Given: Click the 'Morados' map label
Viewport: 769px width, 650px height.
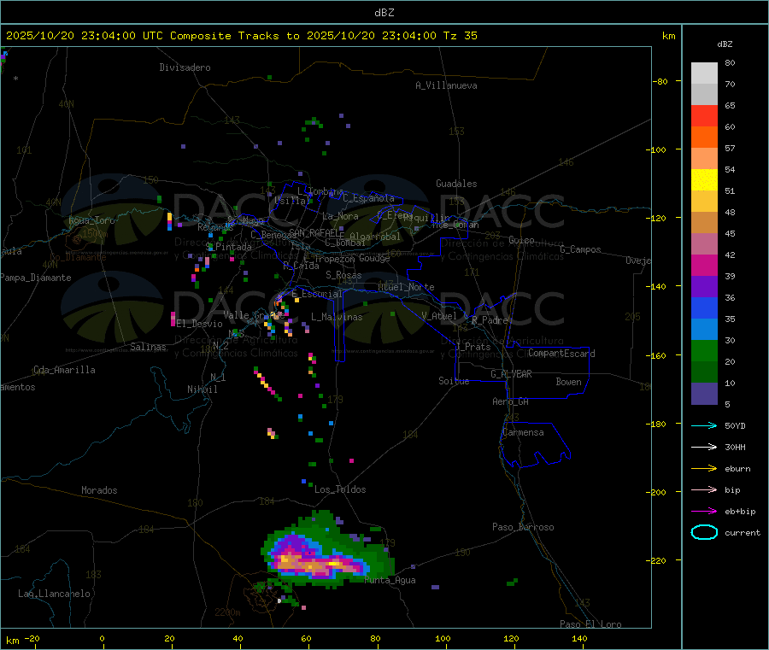Looking at the screenshot, I should 100,490.
